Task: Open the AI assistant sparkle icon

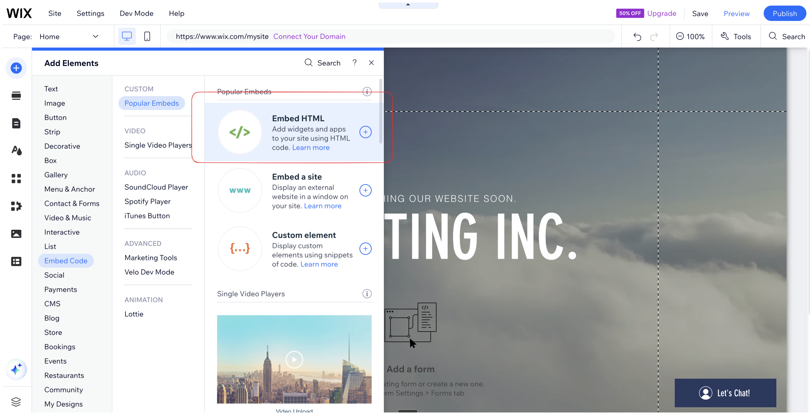Action: 16,370
